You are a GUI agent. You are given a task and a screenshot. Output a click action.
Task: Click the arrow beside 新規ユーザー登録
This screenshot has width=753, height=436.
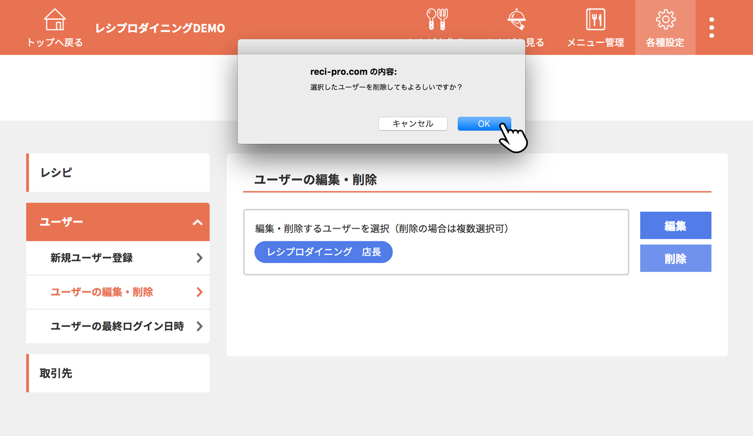pyautogui.click(x=200, y=258)
